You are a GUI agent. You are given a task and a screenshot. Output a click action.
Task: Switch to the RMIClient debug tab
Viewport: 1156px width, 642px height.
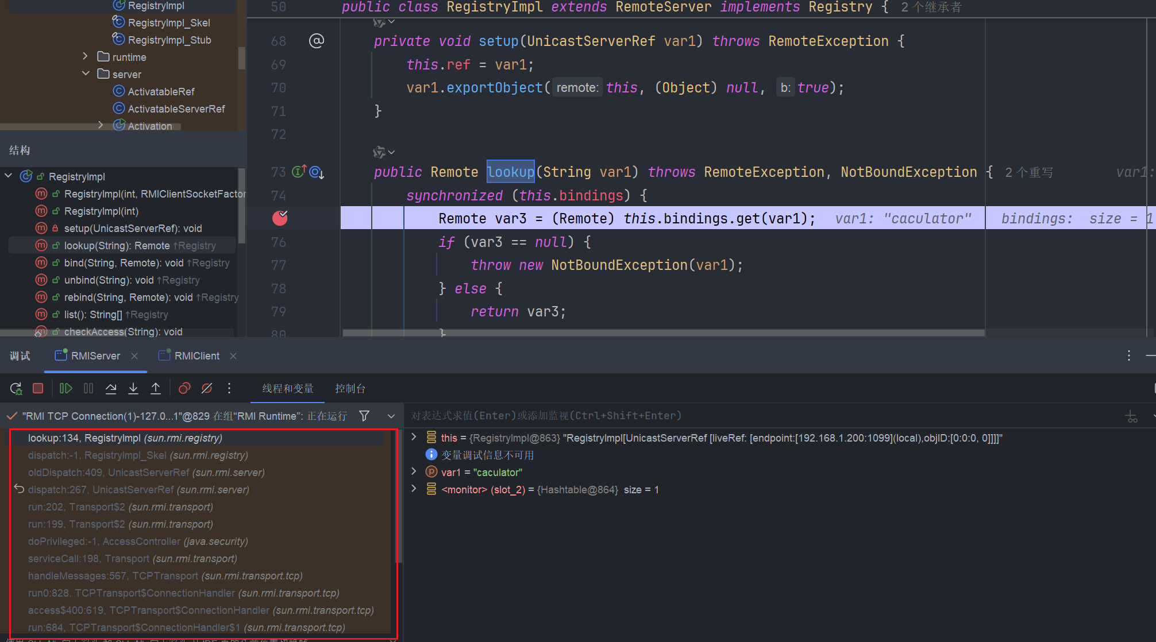coord(196,356)
